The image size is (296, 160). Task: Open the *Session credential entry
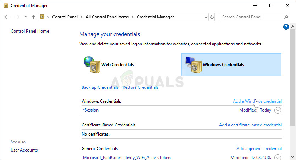pos(91,110)
